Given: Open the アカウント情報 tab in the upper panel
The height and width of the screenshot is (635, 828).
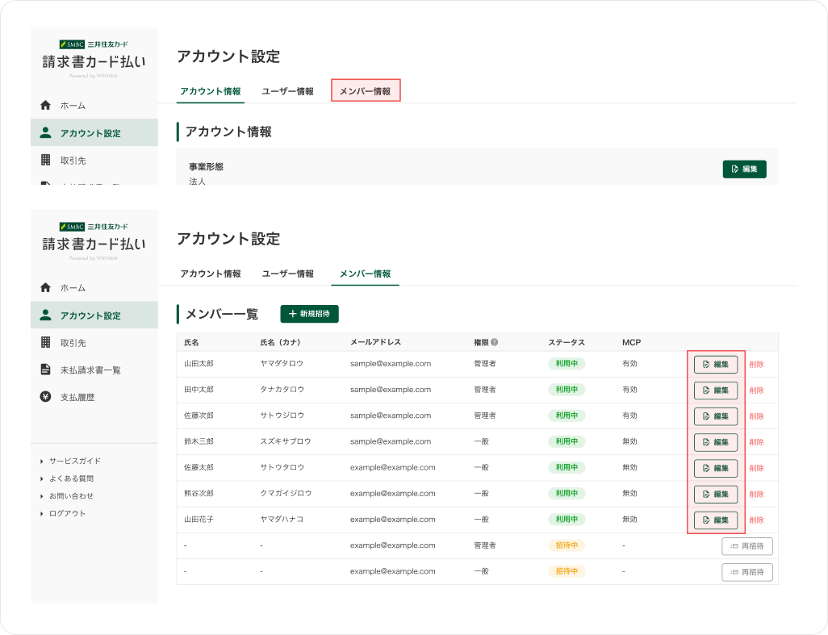Looking at the screenshot, I should click(210, 91).
